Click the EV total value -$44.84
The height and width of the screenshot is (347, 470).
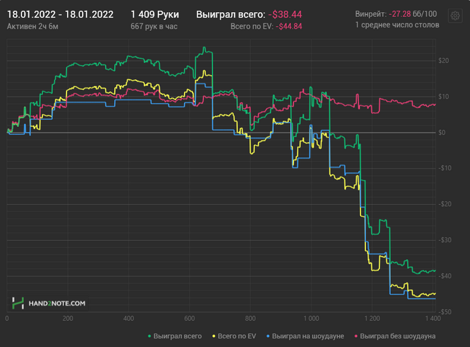point(289,26)
